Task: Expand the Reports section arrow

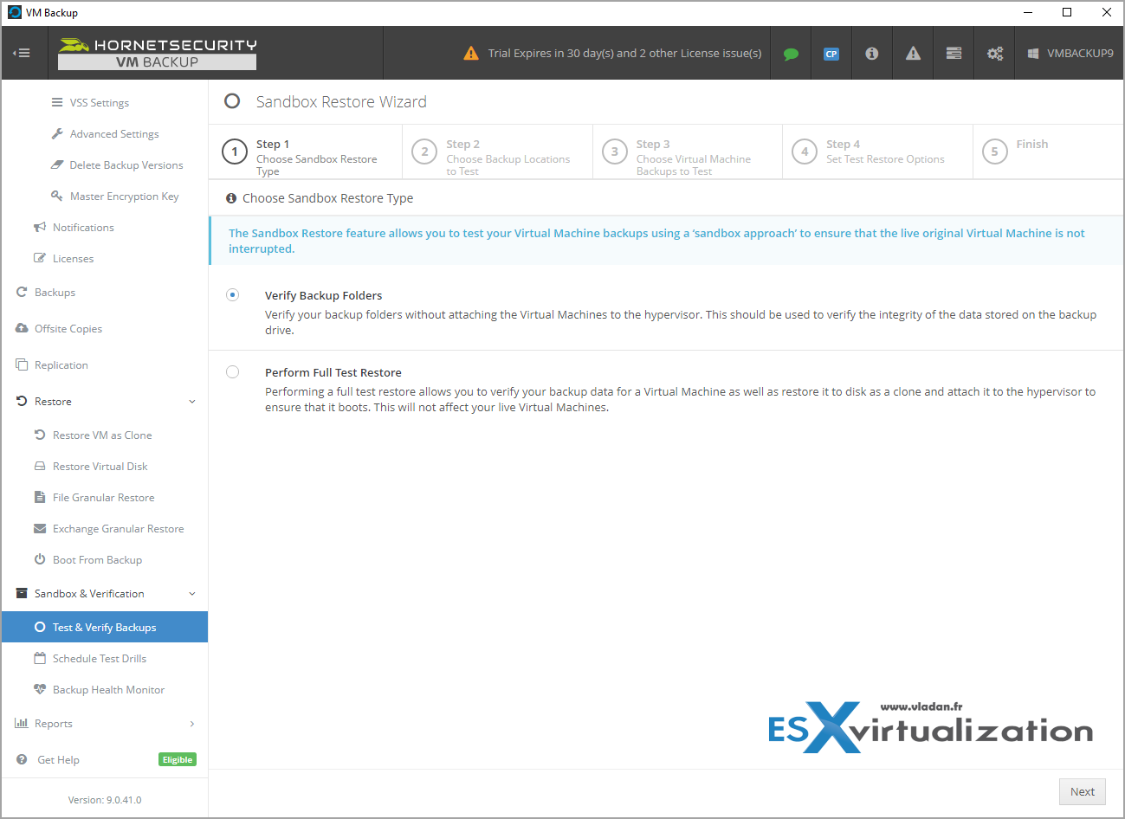Action: 192,724
